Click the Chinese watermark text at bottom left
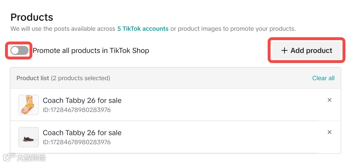Viewport: 349px width, 164px height. point(31,157)
